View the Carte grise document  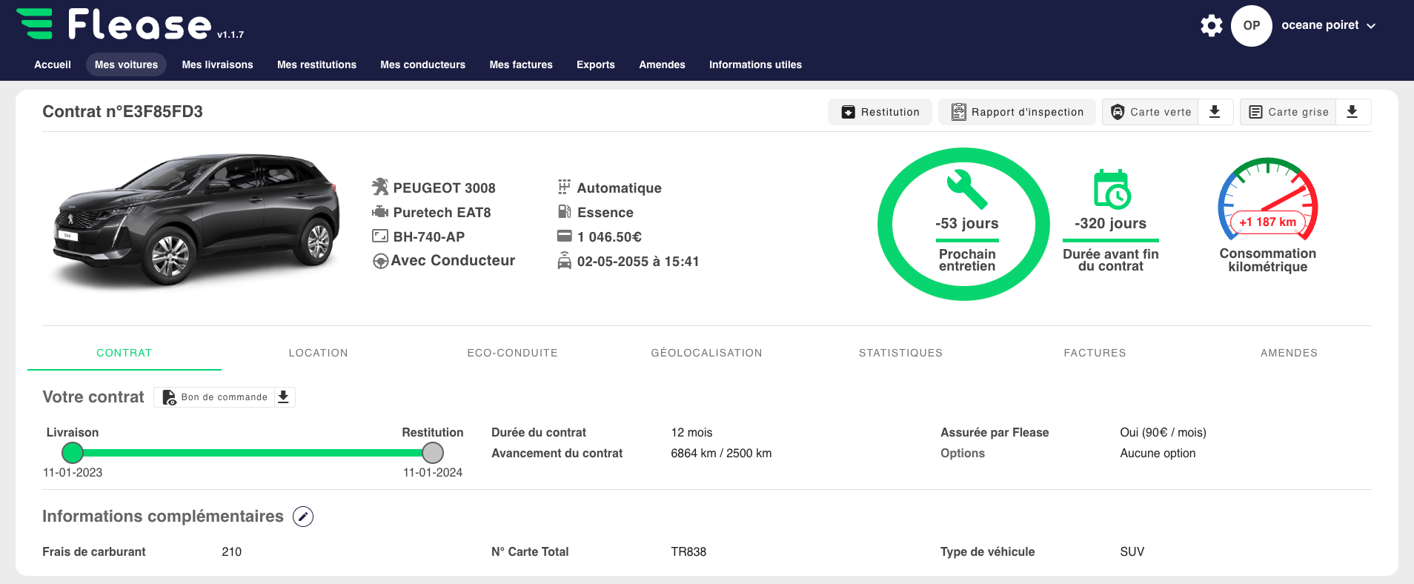click(1288, 112)
